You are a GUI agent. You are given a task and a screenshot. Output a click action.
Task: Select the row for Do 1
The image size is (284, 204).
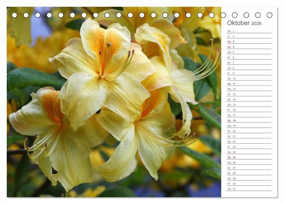pyautogui.click(x=249, y=31)
